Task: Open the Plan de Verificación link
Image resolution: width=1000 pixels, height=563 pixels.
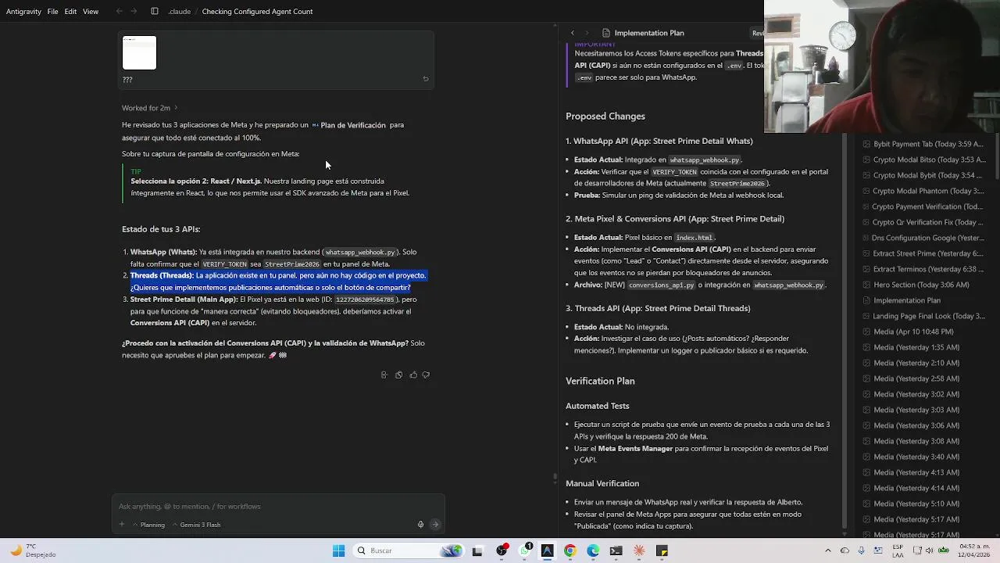Action: [348, 125]
